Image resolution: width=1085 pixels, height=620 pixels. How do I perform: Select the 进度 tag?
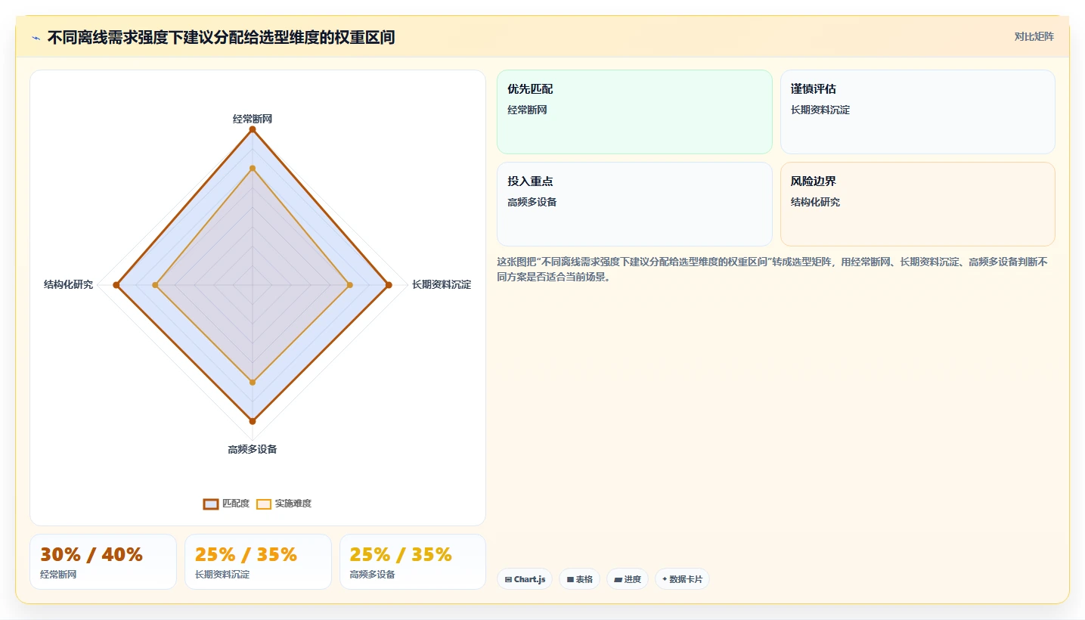(x=628, y=579)
